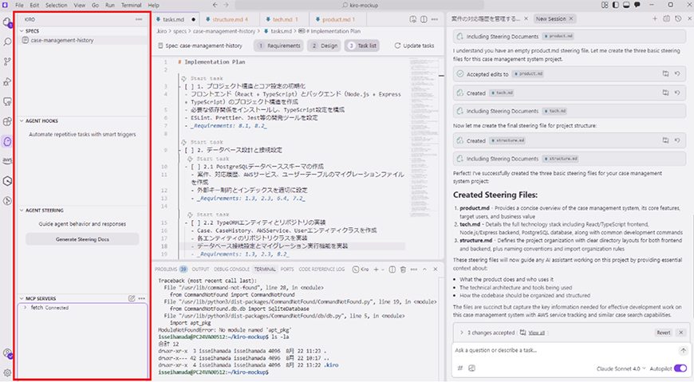Viewport: 694px width, 382px height.
Task: Collapse the AGENT STEERING section
Action: [22, 211]
